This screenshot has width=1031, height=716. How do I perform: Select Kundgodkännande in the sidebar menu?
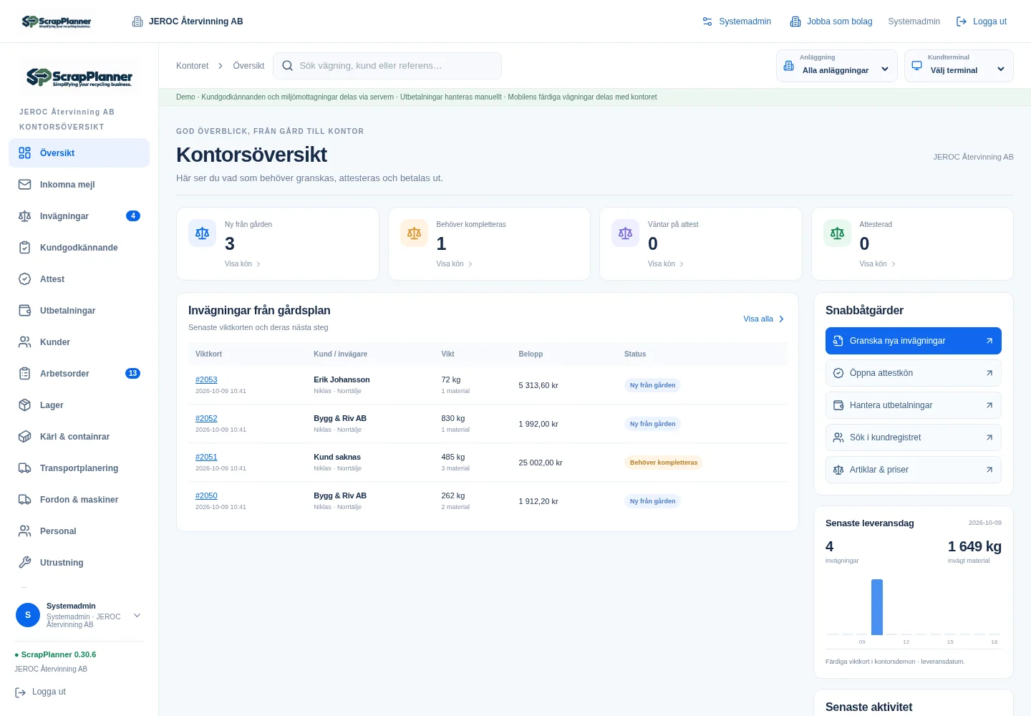click(79, 247)
